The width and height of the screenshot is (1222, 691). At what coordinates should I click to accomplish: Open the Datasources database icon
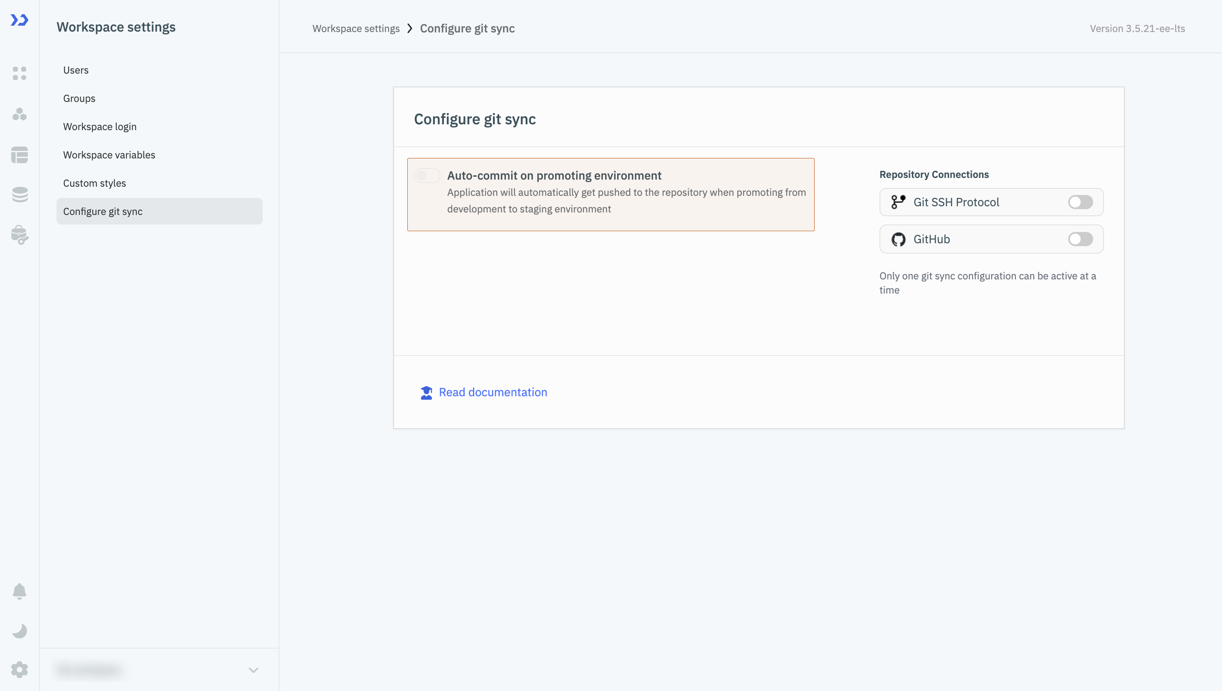point(20,195)
